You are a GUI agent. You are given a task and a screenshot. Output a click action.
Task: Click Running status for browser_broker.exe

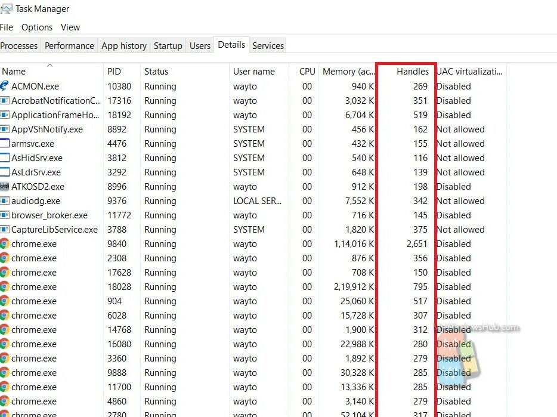tap(160, 215)
